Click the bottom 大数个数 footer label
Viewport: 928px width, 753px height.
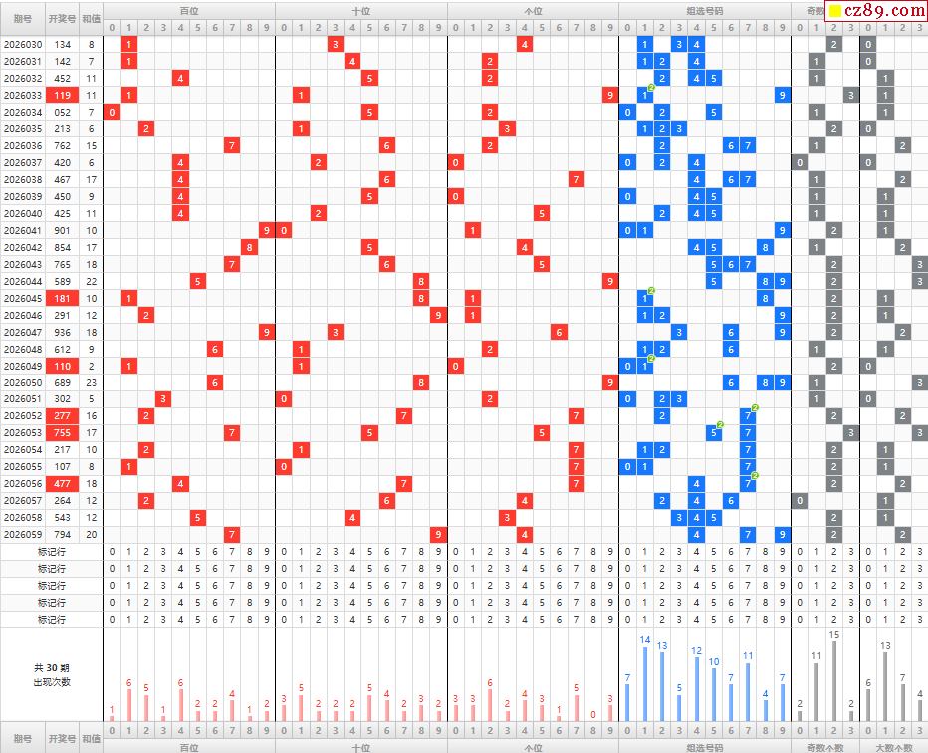[892, 747]
